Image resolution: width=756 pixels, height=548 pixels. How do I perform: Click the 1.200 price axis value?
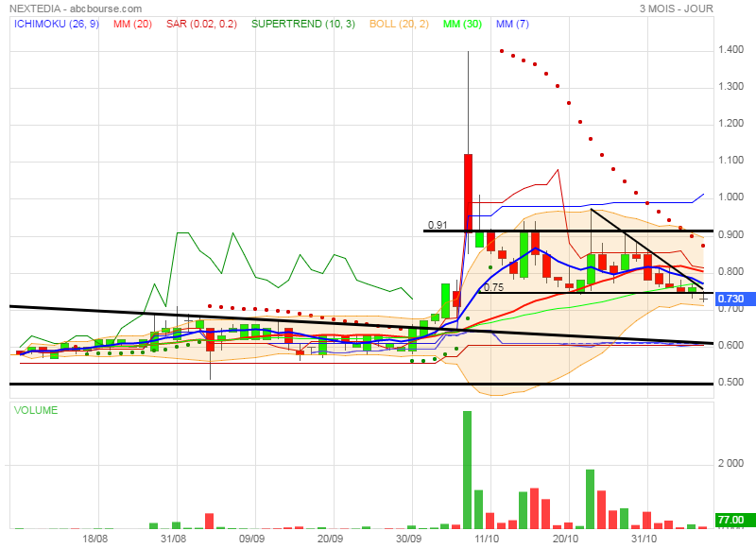pyautogui.click(x=730, y=124)
